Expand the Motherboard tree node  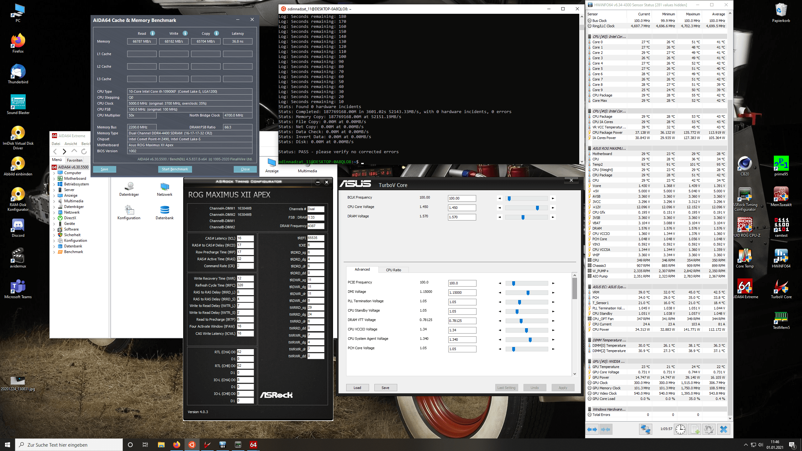pyautogui.click(x=54, y=179)
